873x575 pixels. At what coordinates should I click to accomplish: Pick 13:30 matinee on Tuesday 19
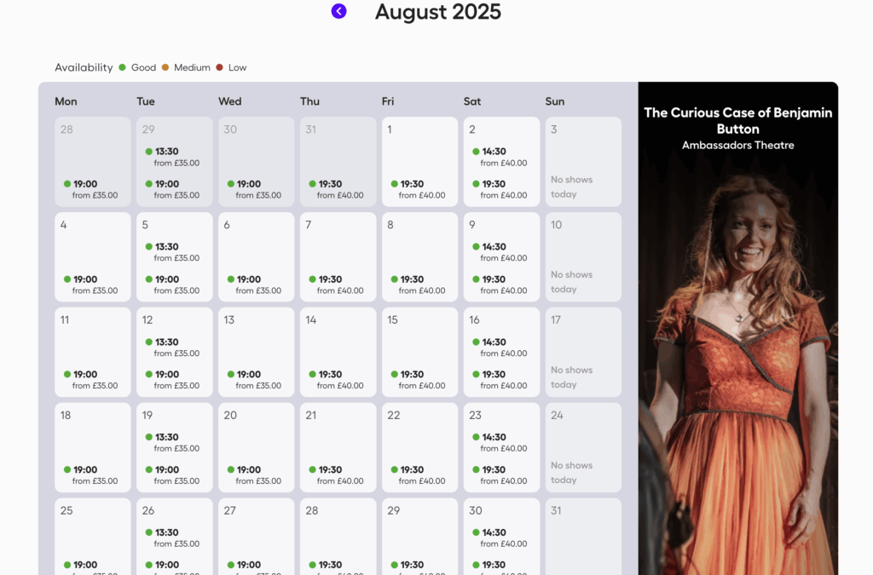click(172, 442)
